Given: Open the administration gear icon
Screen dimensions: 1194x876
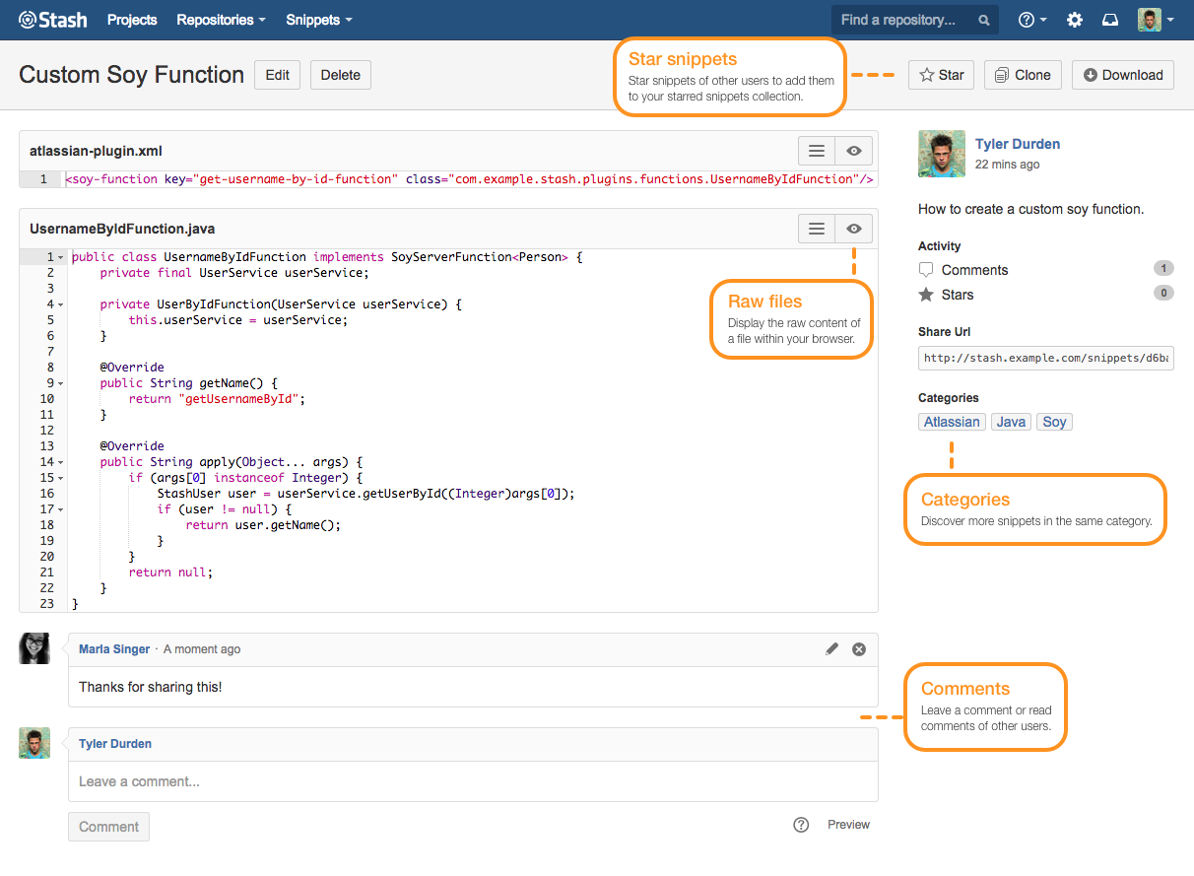Looking at the screenshot, I should click(x=1074, y=19).
